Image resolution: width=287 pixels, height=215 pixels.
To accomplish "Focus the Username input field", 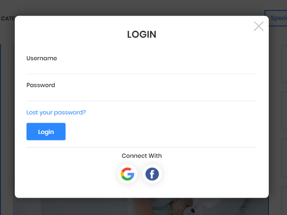I will click(x=142, y=68).
